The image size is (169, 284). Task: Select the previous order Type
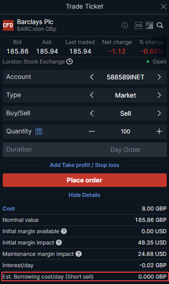click(92, 95)
